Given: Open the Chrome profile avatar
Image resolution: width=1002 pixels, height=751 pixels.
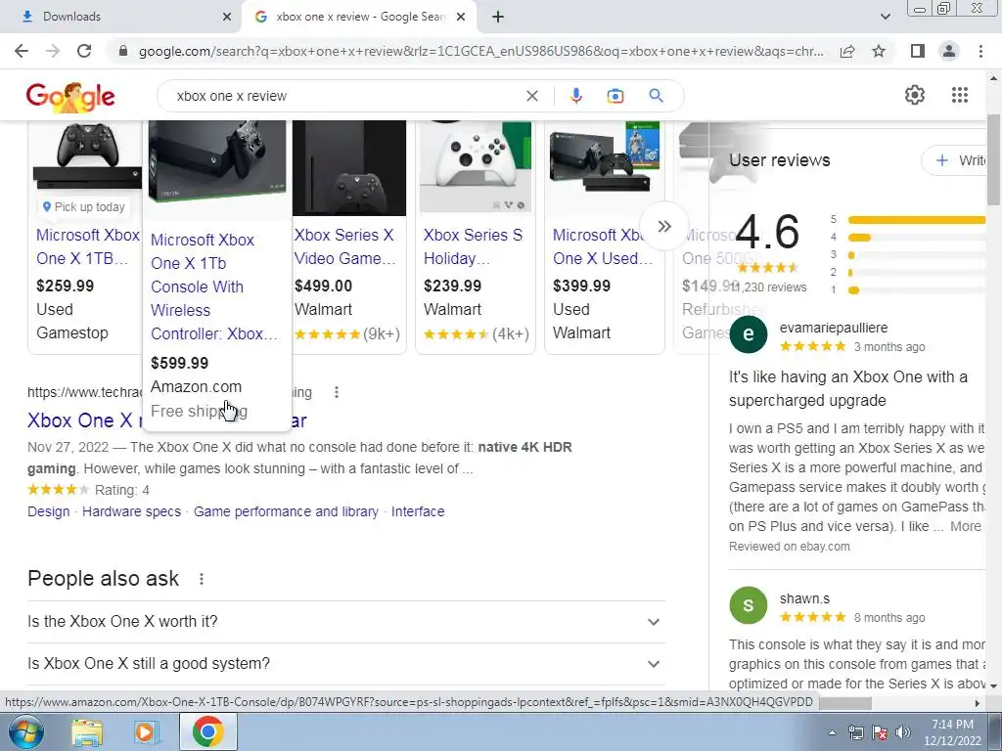Looking at the screenshot, I should click(949, 51).
